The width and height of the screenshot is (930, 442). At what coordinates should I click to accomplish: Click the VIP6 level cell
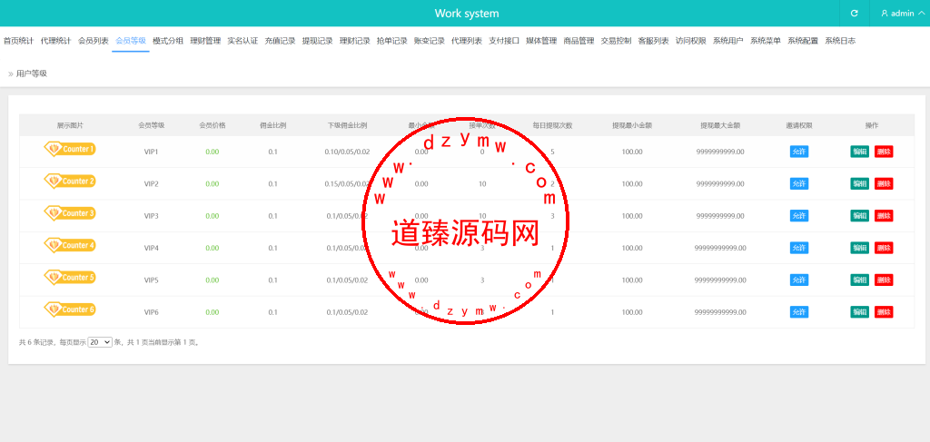pos(152,311)
